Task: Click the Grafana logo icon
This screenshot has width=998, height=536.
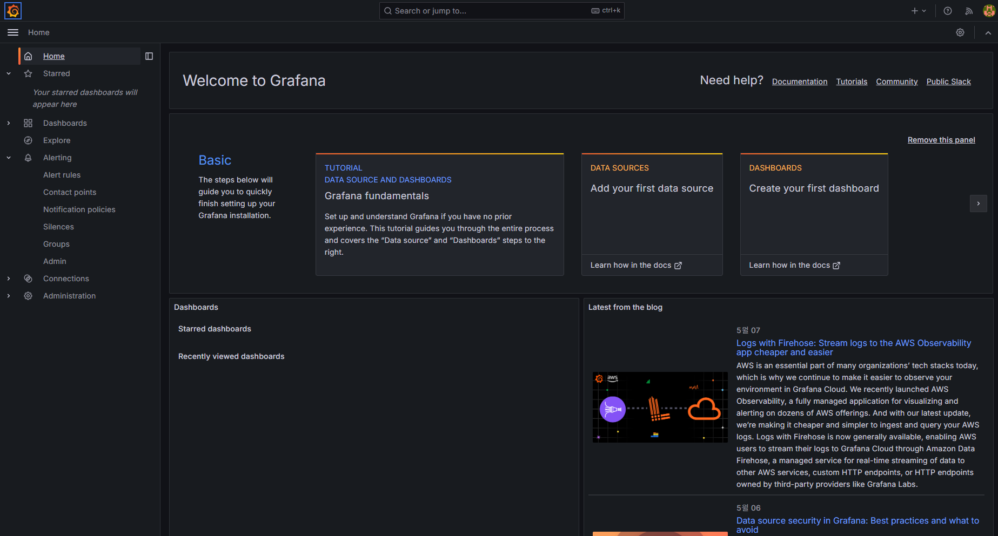Action: [x=13, y=10]
